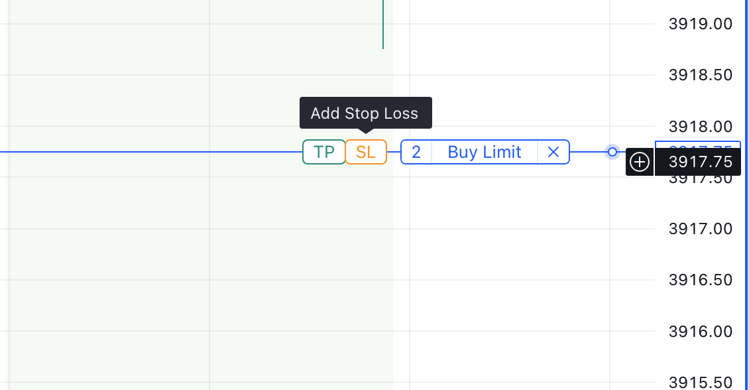Click the Buy Limit order label
Viewport: 749px width, 390px height.
coord(485,152)
